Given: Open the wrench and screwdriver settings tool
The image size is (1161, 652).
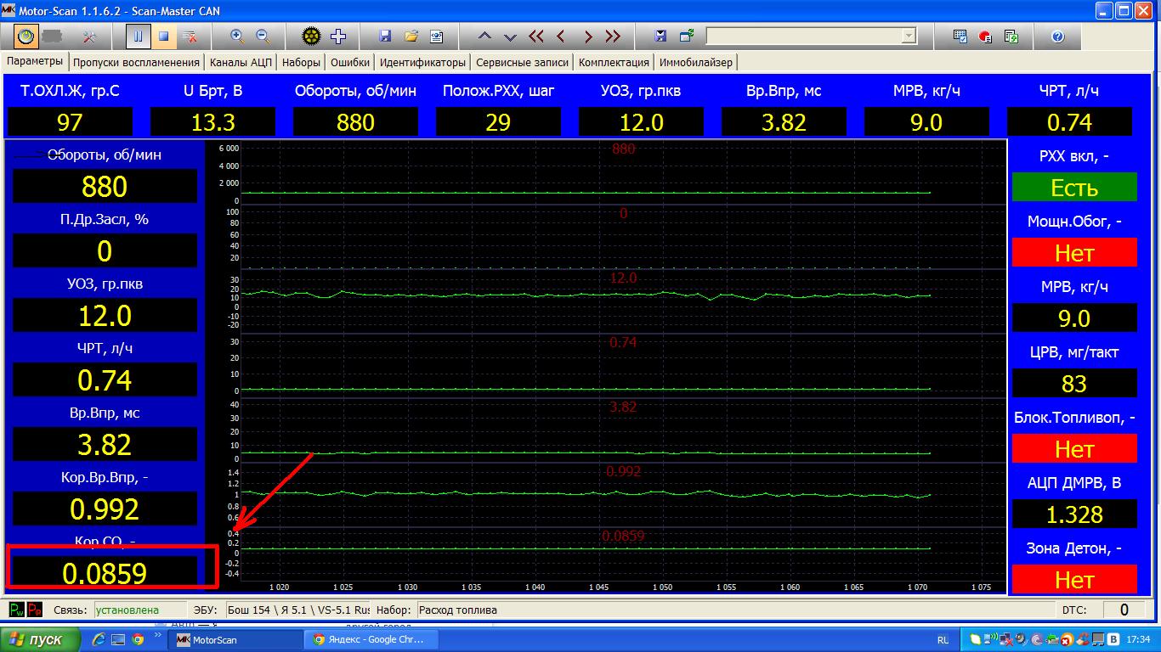Looking at the screenshot, I should (91, 37).
